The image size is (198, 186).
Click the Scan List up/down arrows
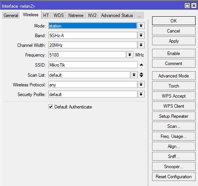[x=141, y=75]
